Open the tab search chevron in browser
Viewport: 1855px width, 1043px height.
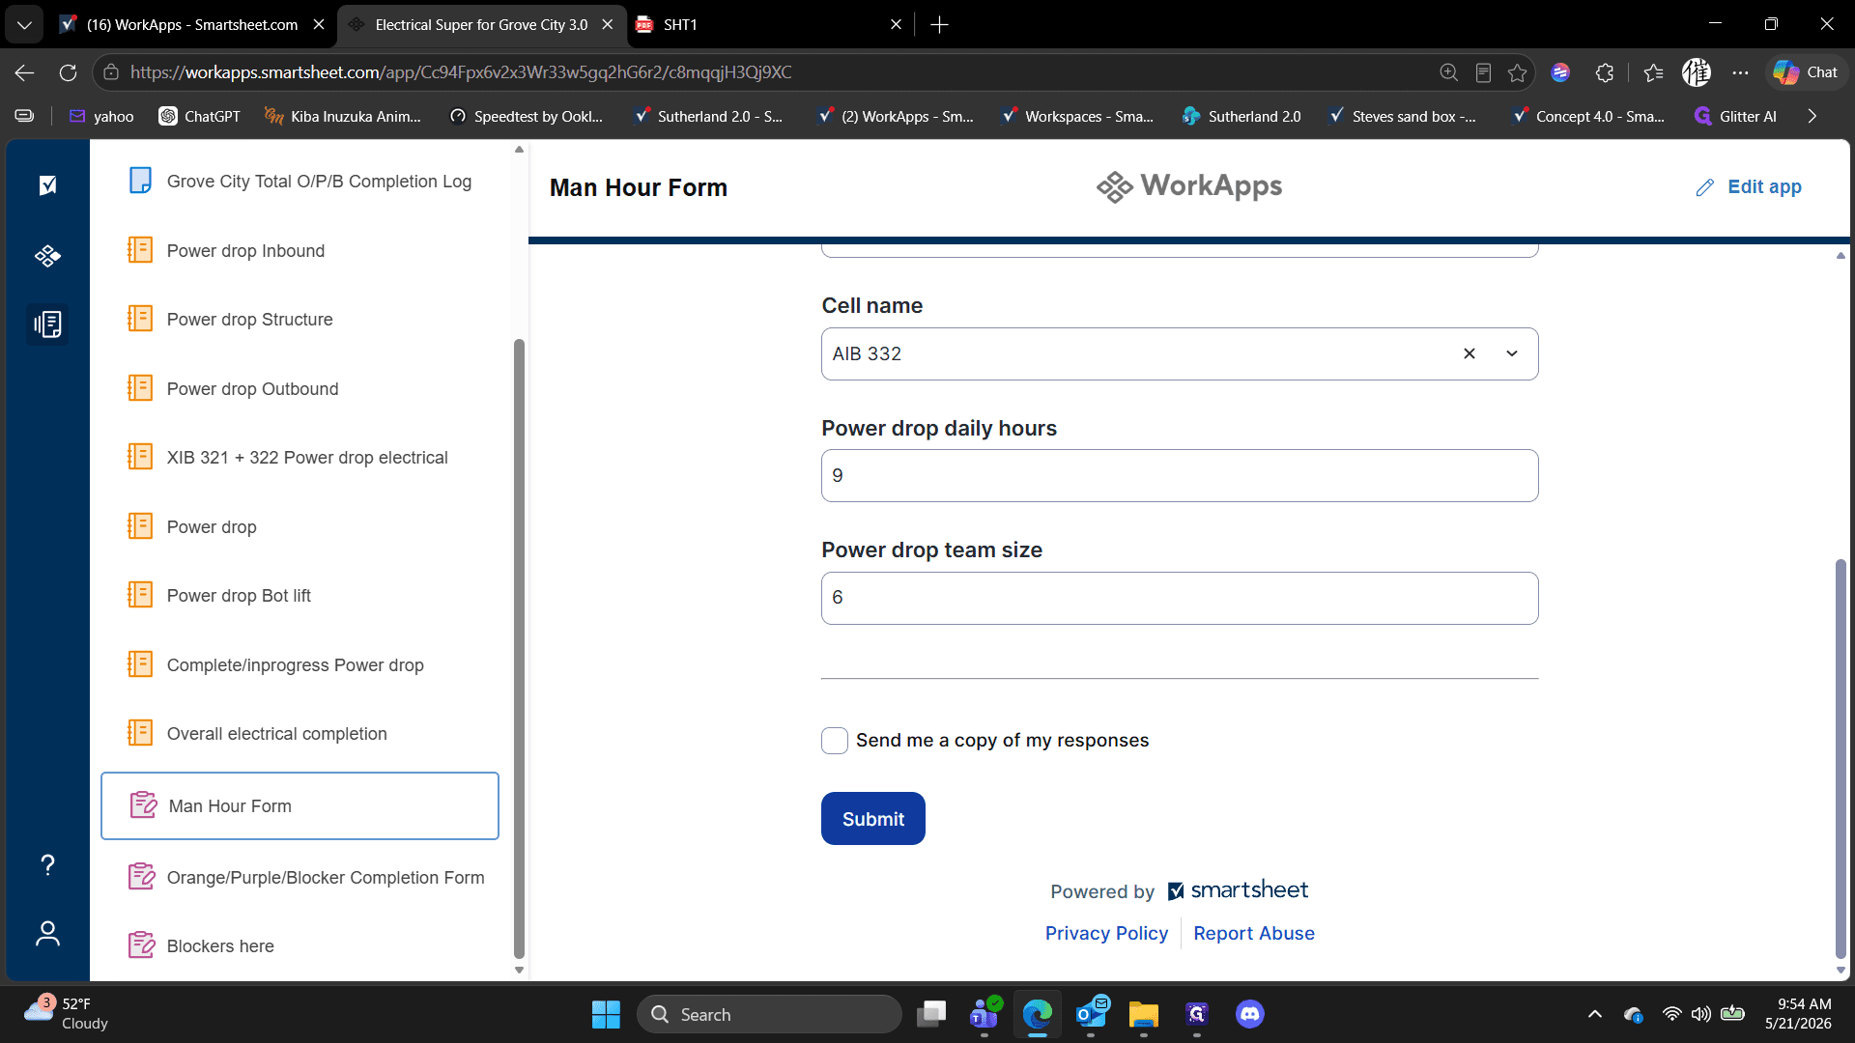[x=24, y=24]
